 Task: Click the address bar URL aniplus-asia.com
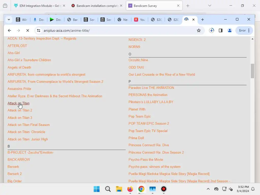(67, 30)
